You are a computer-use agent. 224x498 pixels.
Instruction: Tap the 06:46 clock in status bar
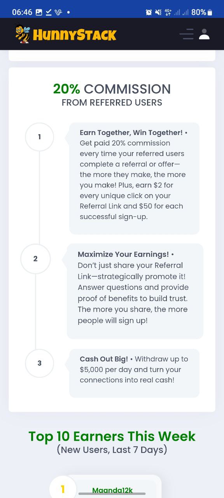coord(22,12)
